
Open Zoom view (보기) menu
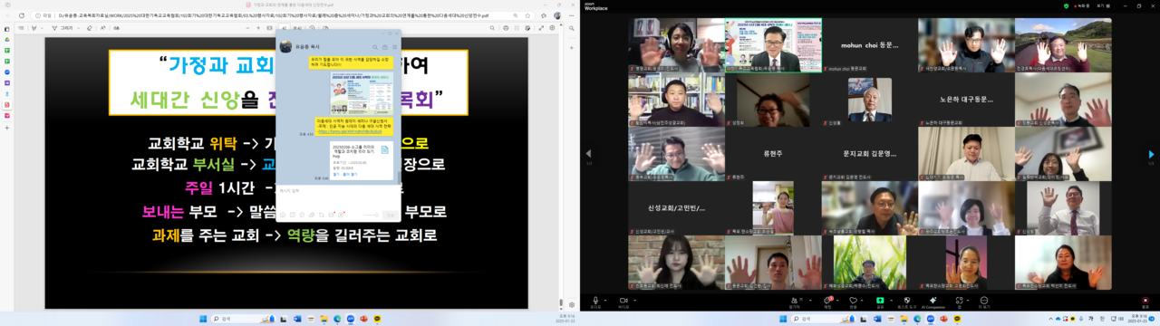click(x=1103, y=6)
